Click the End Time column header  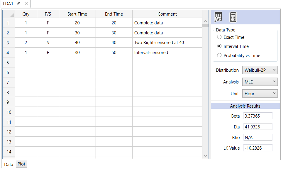tap(114, 14)
